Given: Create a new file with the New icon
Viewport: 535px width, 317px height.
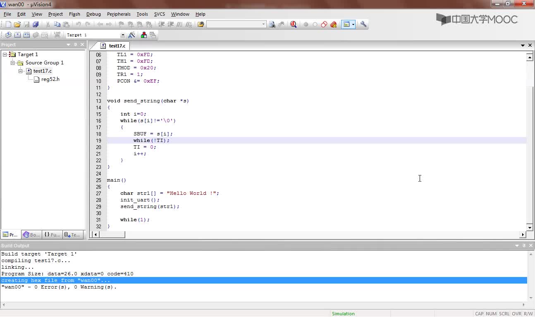Looking at the screenshot, I should (x=8, y=24).
